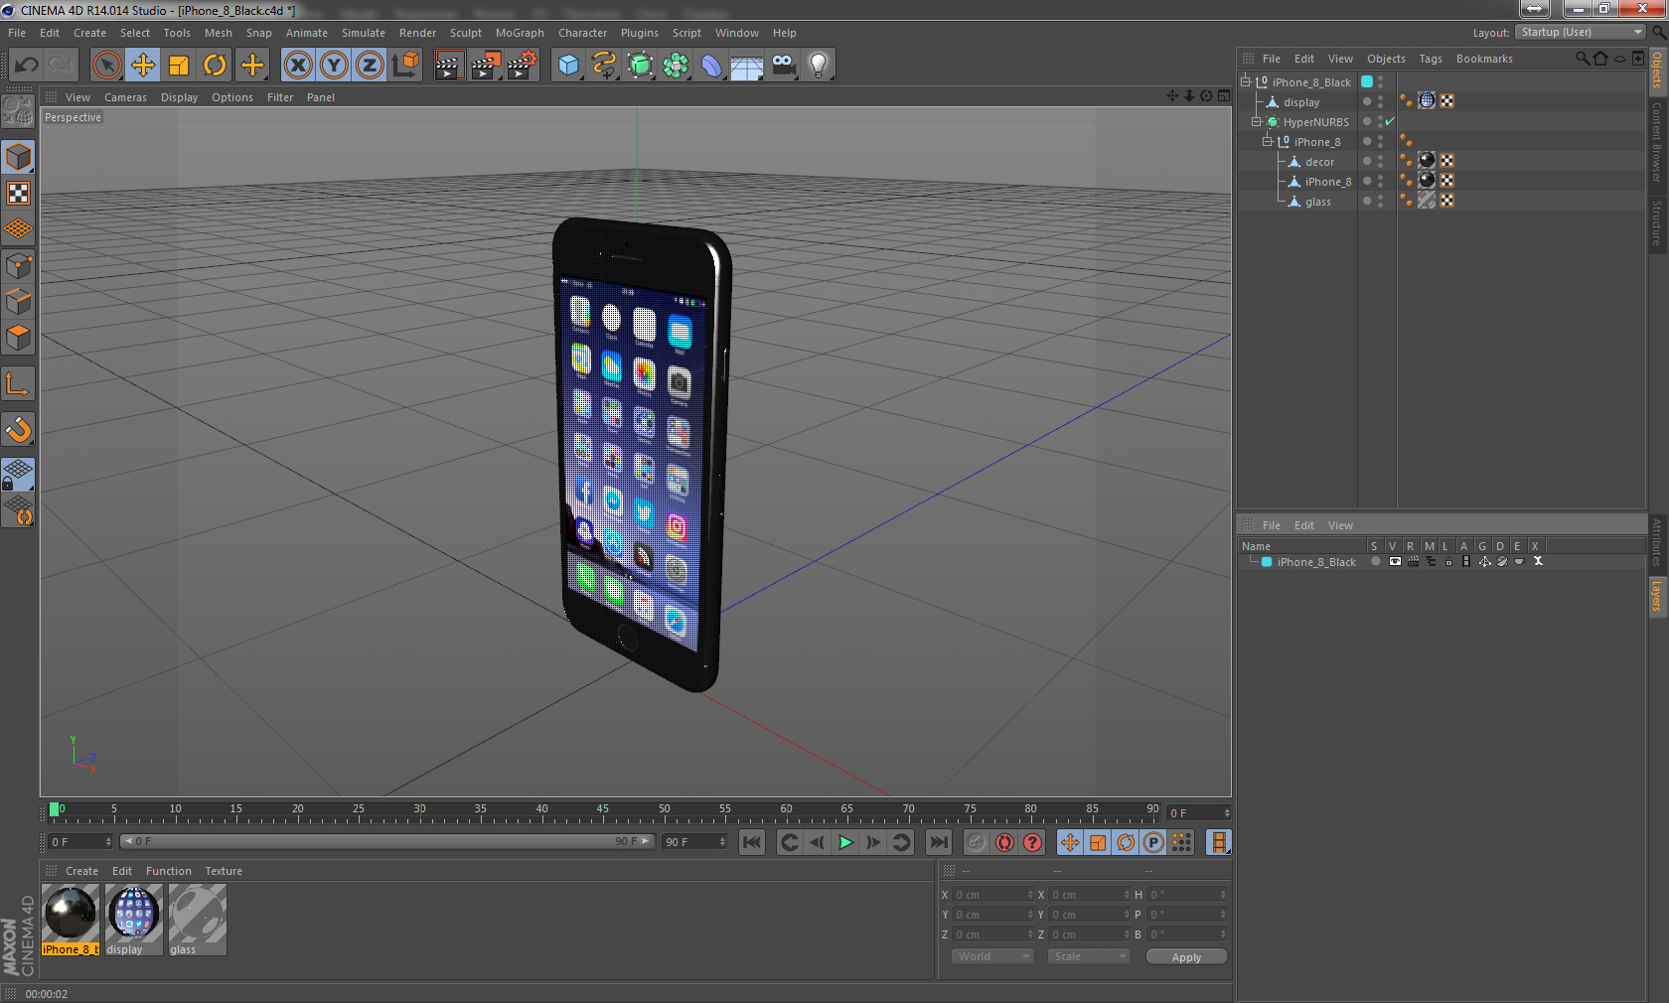Click the timeline range slider bar

(x=387, y=841)
